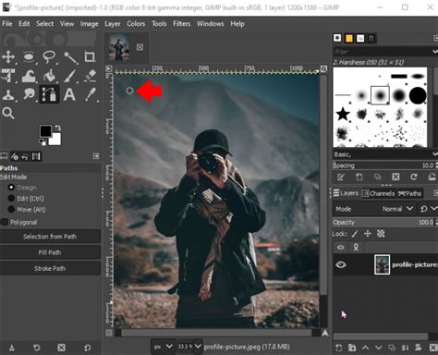This screenshot has width=438, height=355.
Task: Open the px unit dropdown
Action: point(164,347)
